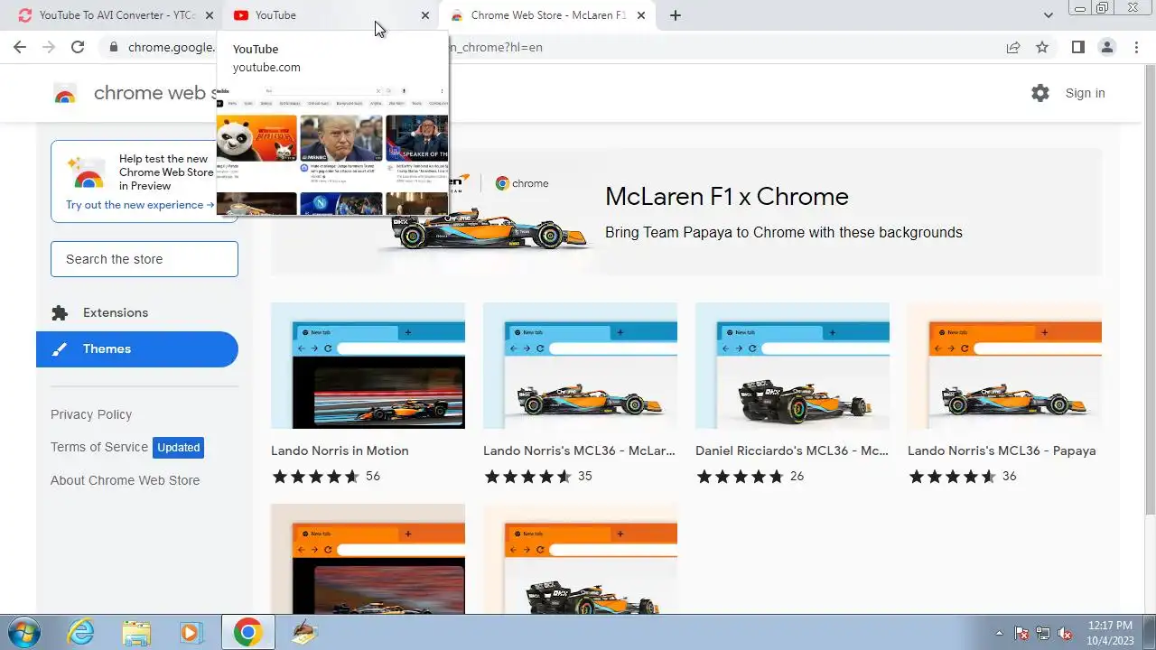Launch Internet Explorer from the taskbar

point(81,632)
